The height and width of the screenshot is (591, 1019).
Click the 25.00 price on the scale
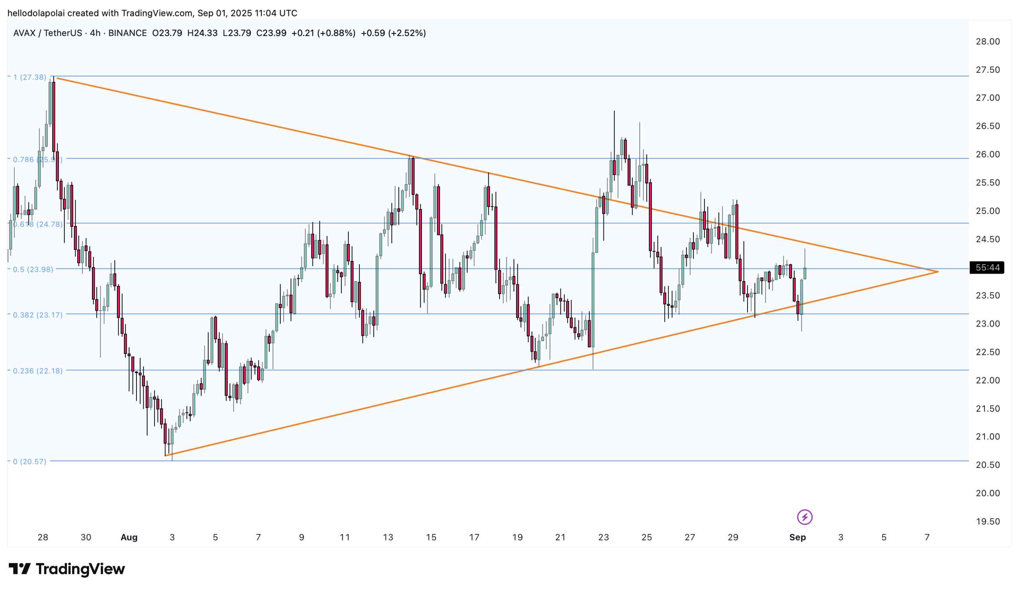tap(988, 211)
